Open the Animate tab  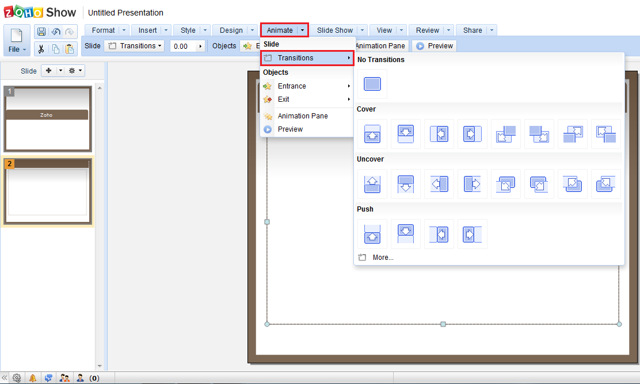point(280,30)
